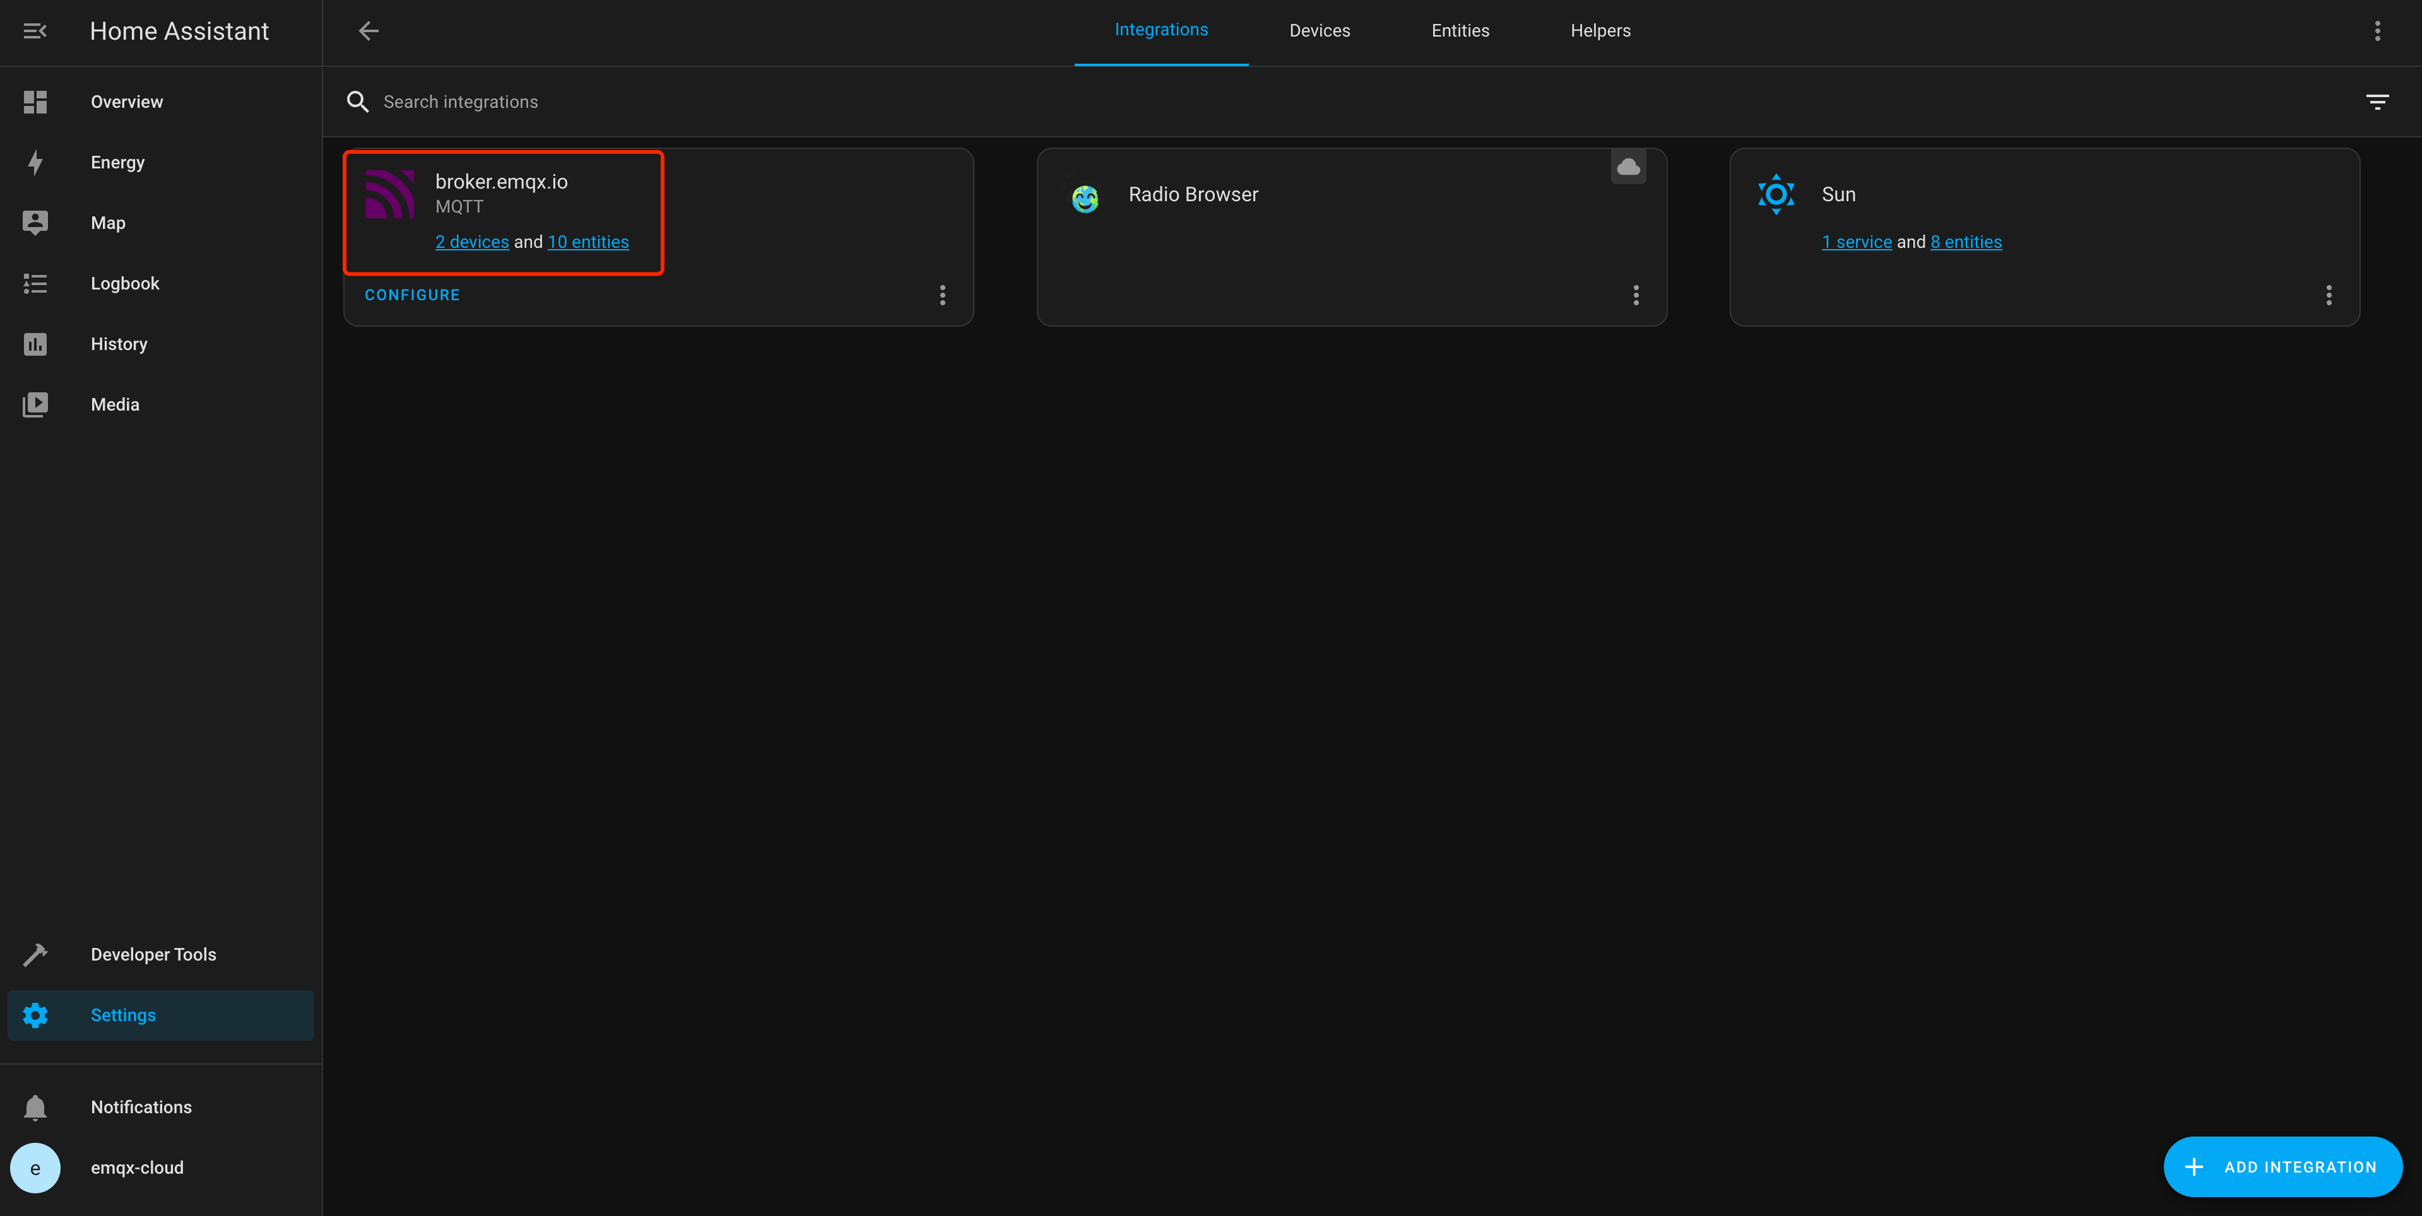Open Notifications

141,1107
